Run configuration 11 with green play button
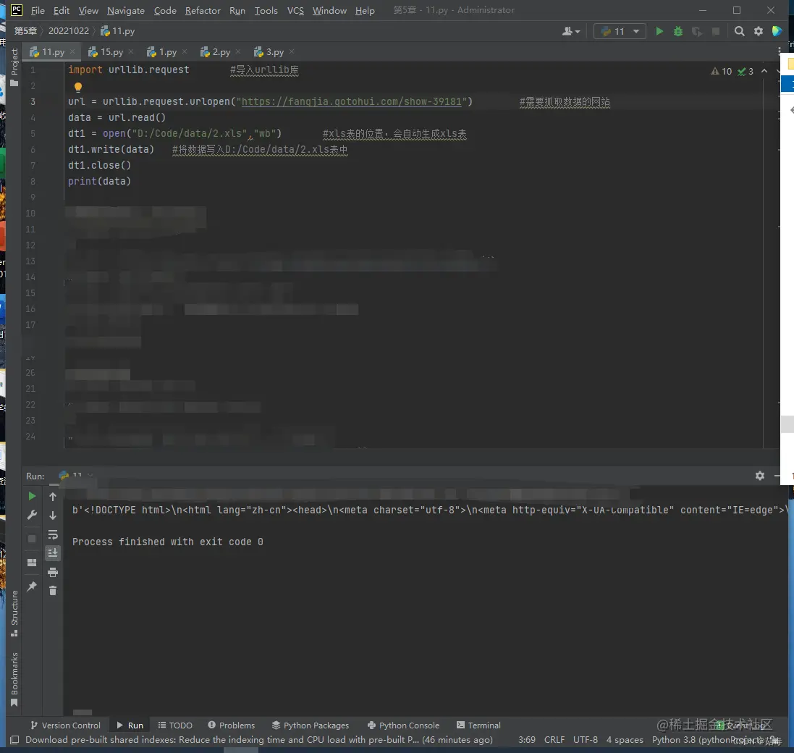Image resolution: width=794 pixels, height=753 pixels. [659, 31]
